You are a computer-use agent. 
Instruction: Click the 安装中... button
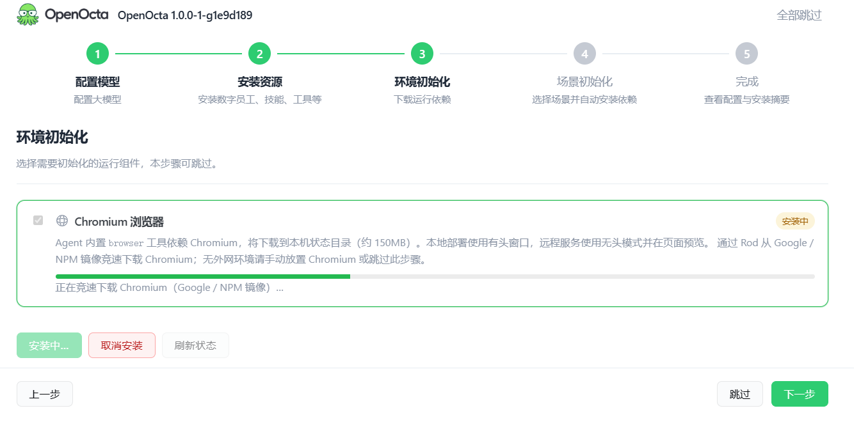[x=49, y=345]
